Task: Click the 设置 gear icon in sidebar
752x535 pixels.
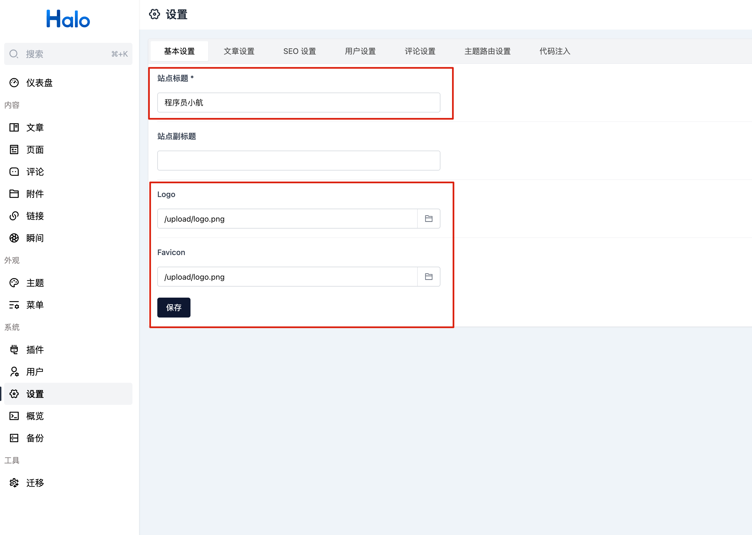Action: coord(14,394)
